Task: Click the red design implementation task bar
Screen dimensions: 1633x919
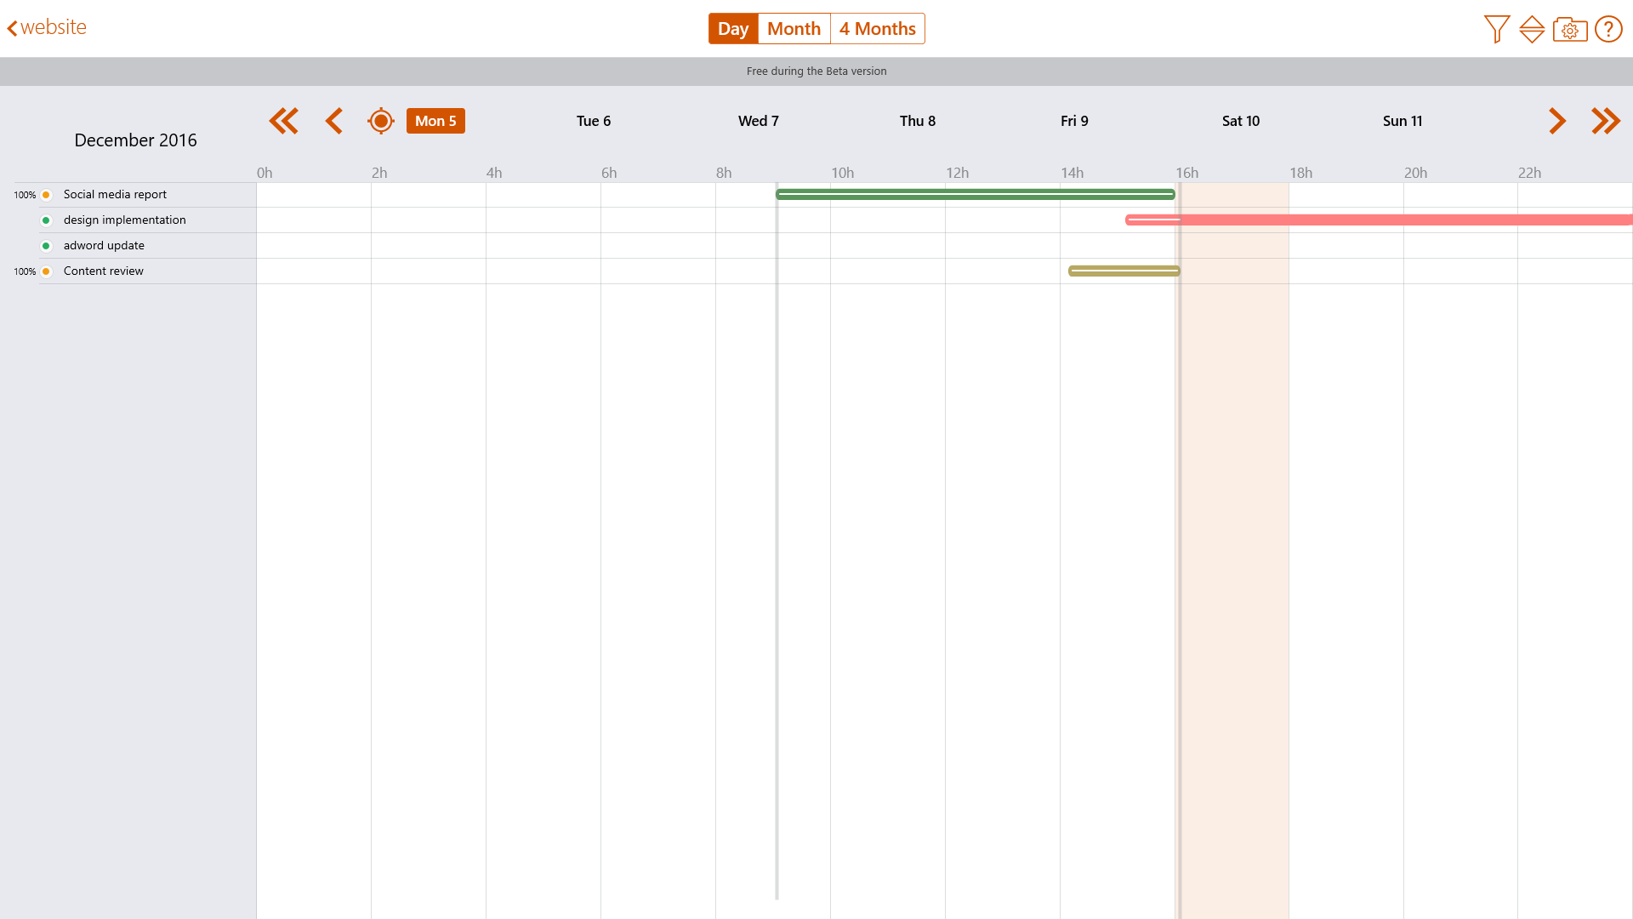Action: tap(1378, 220)
